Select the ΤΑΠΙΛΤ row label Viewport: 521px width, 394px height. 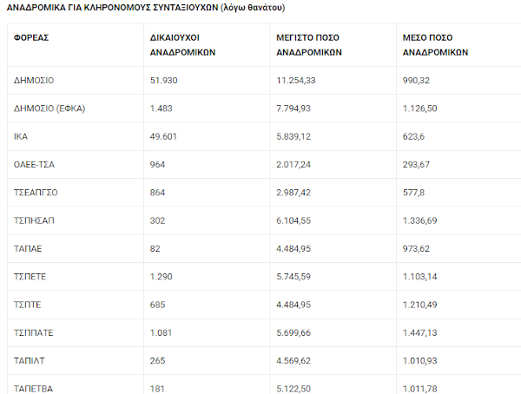(29, 361)
